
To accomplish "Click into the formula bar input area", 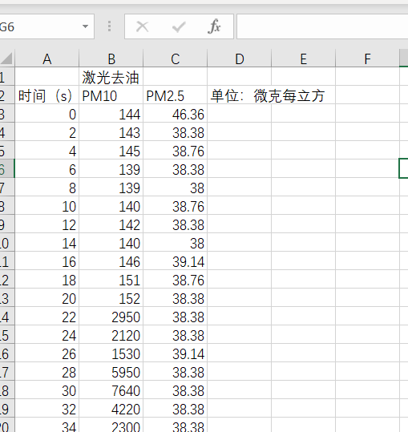I will 322,26.
